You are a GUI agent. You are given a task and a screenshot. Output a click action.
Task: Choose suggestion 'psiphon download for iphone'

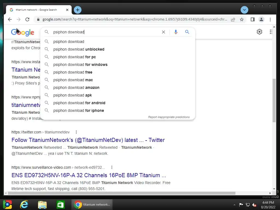pos(118,111)
